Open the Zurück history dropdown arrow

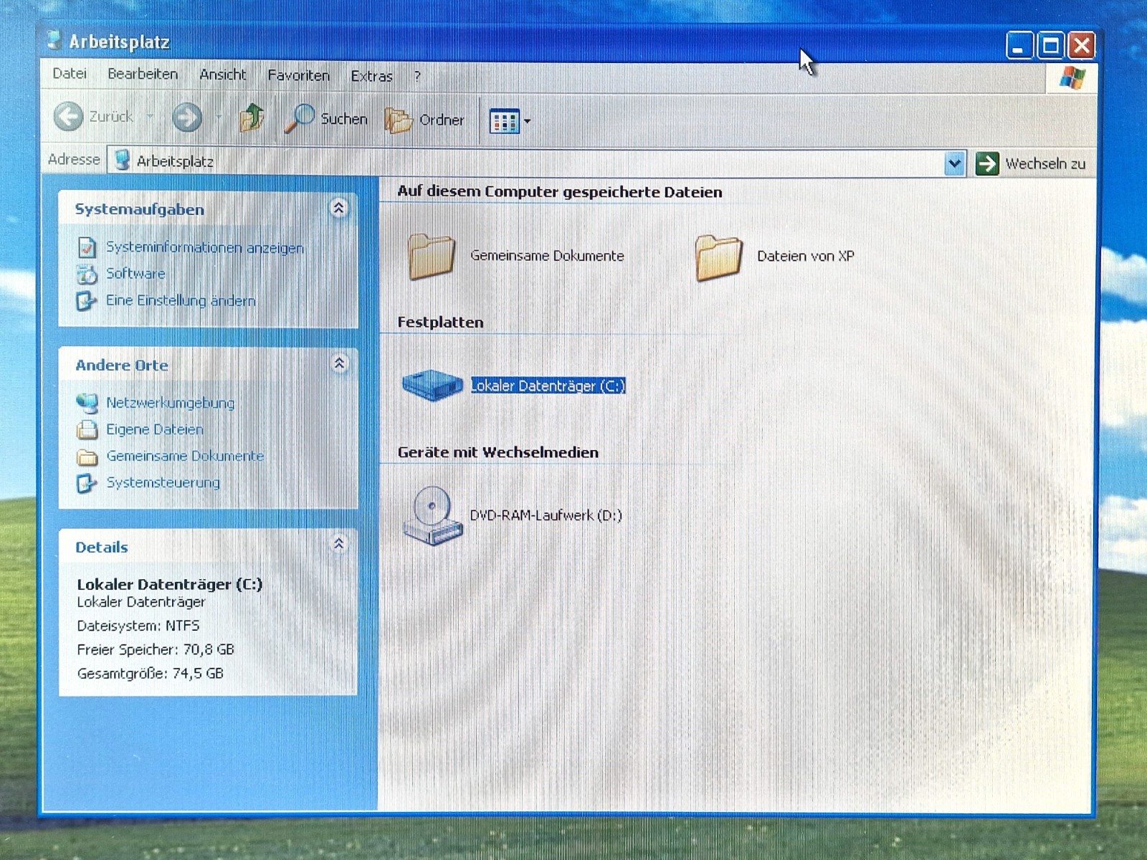[150, 116]
